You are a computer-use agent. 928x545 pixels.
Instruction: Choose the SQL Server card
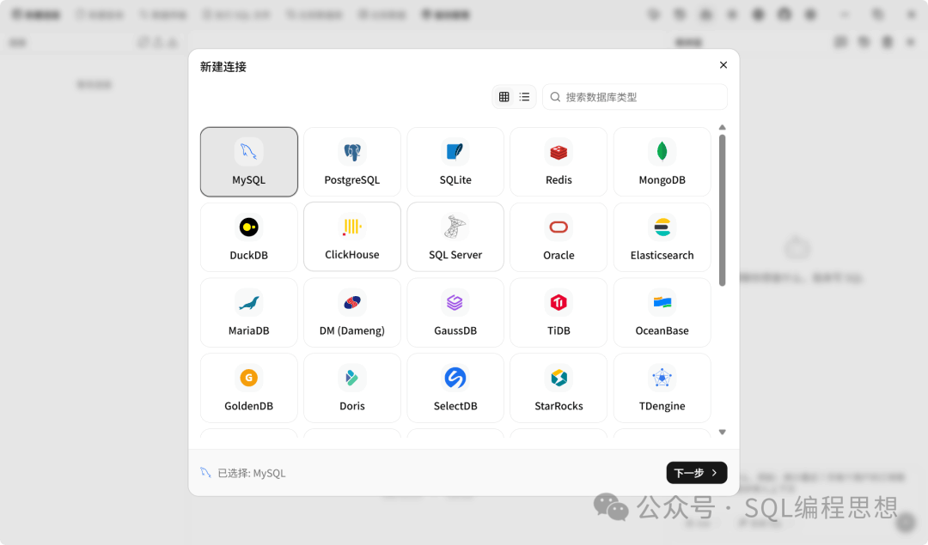455,237
